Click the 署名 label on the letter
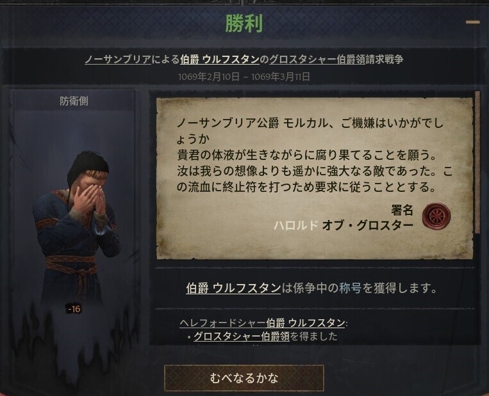The height and width of the screenshot is (396, 489). coord(402,210)
